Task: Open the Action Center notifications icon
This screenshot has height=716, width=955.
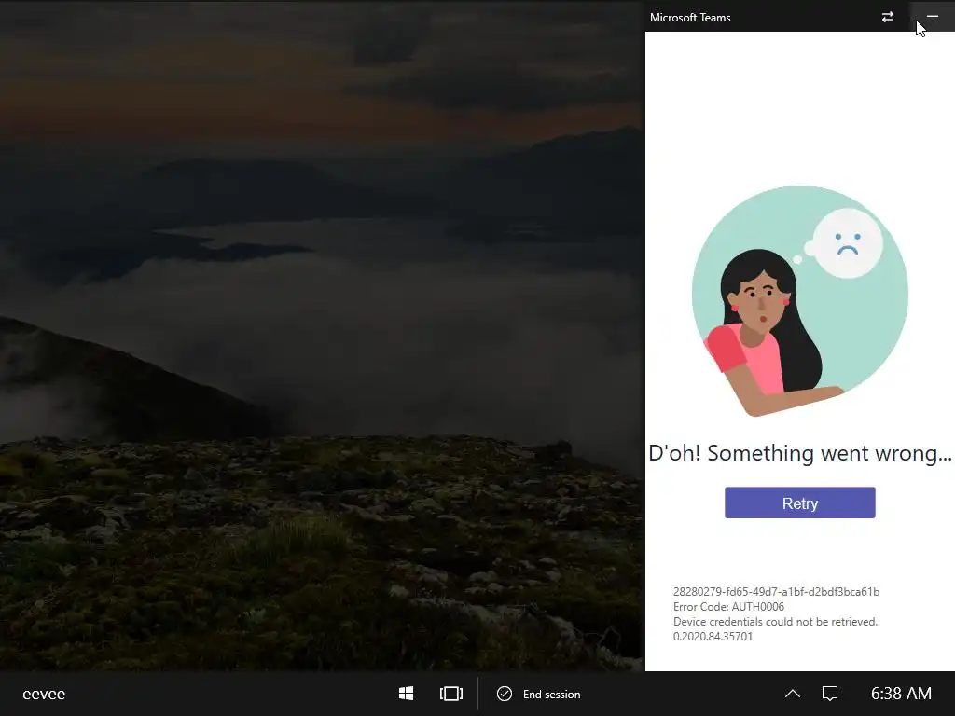Action: (x=829, y=694)
